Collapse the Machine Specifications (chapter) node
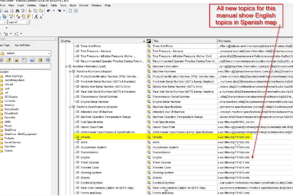This screenshot has width=293, height=196. (x=70, y=107)
